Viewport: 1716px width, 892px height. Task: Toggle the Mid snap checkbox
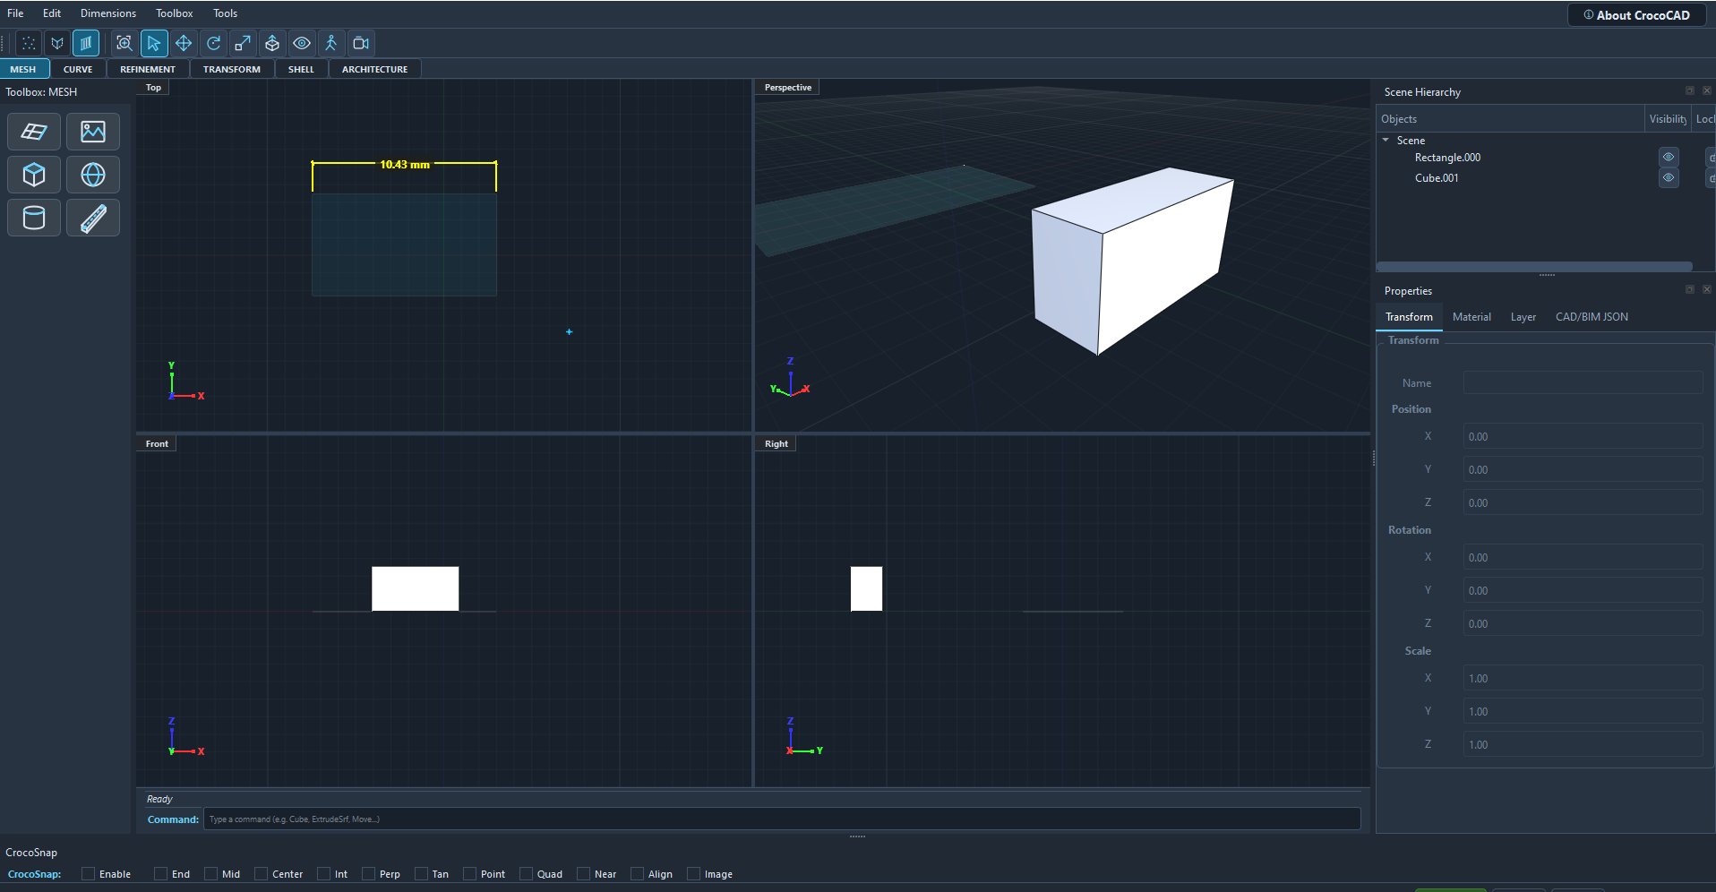(x=210, y=874)
